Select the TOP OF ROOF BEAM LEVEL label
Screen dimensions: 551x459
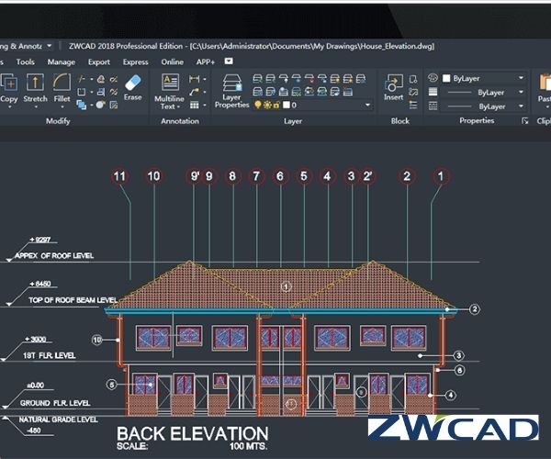73,300
